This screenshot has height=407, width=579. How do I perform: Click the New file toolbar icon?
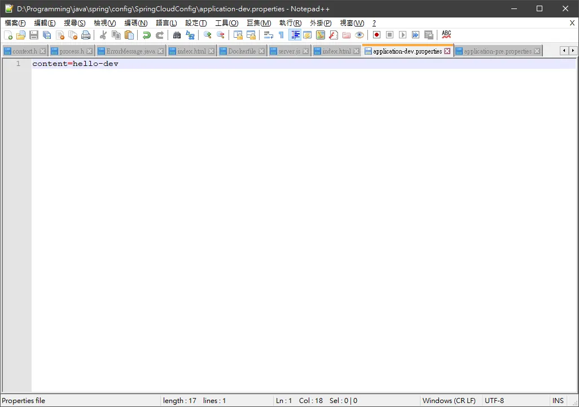tap(8, 35)
